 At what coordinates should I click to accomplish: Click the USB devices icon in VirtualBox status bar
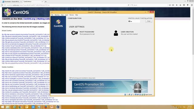132,94
